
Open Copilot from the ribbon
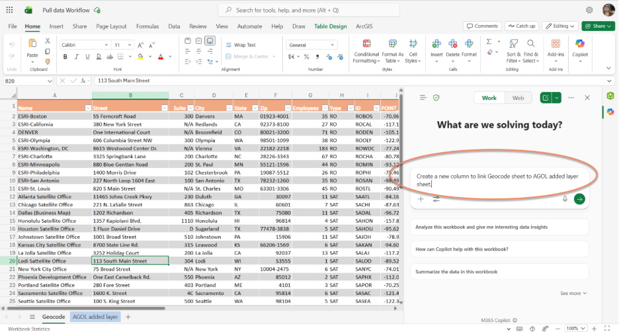tap(580, 44)
